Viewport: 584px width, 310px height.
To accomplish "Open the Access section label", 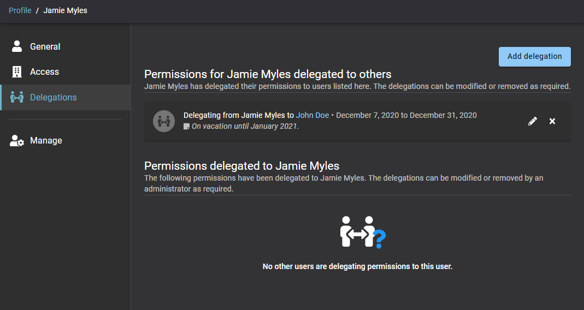I will pos(44,71).
